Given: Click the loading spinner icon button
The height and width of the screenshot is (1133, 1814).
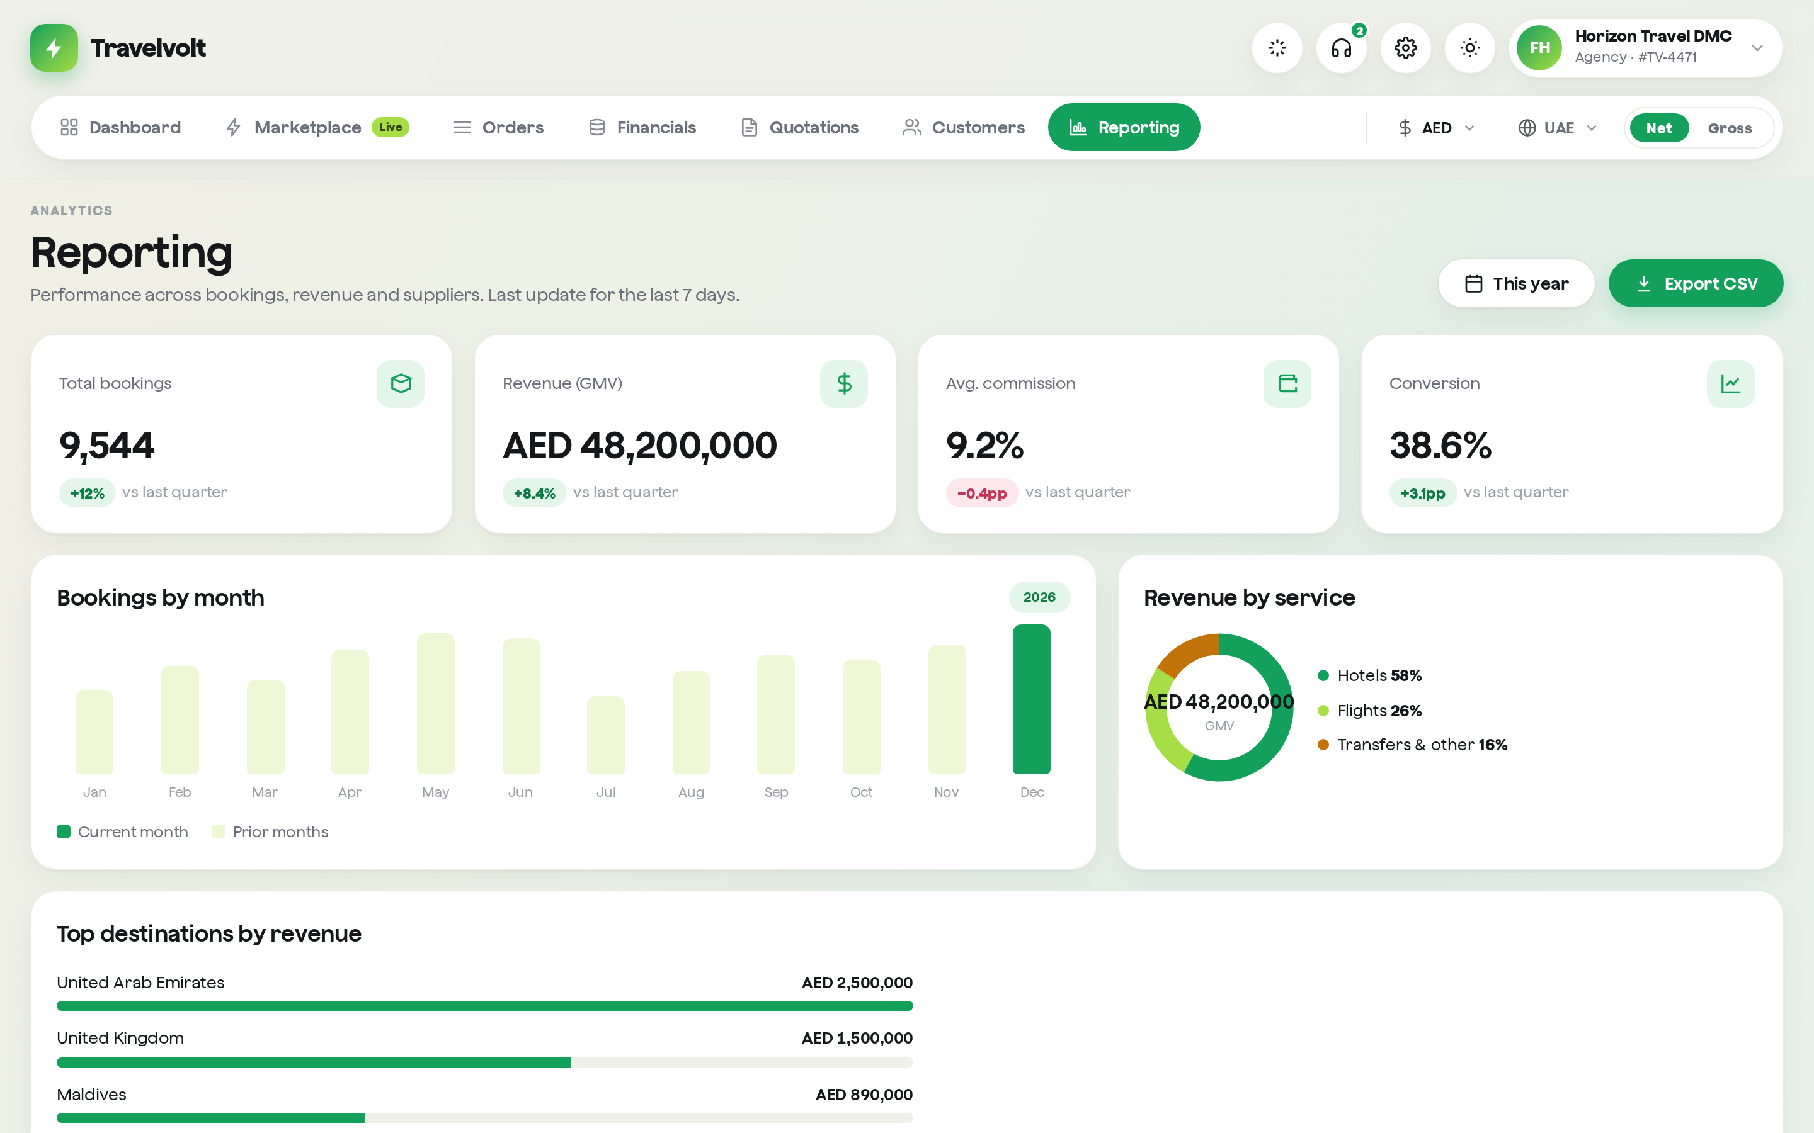Looking at the screenshot, I should coord(1277,48).
